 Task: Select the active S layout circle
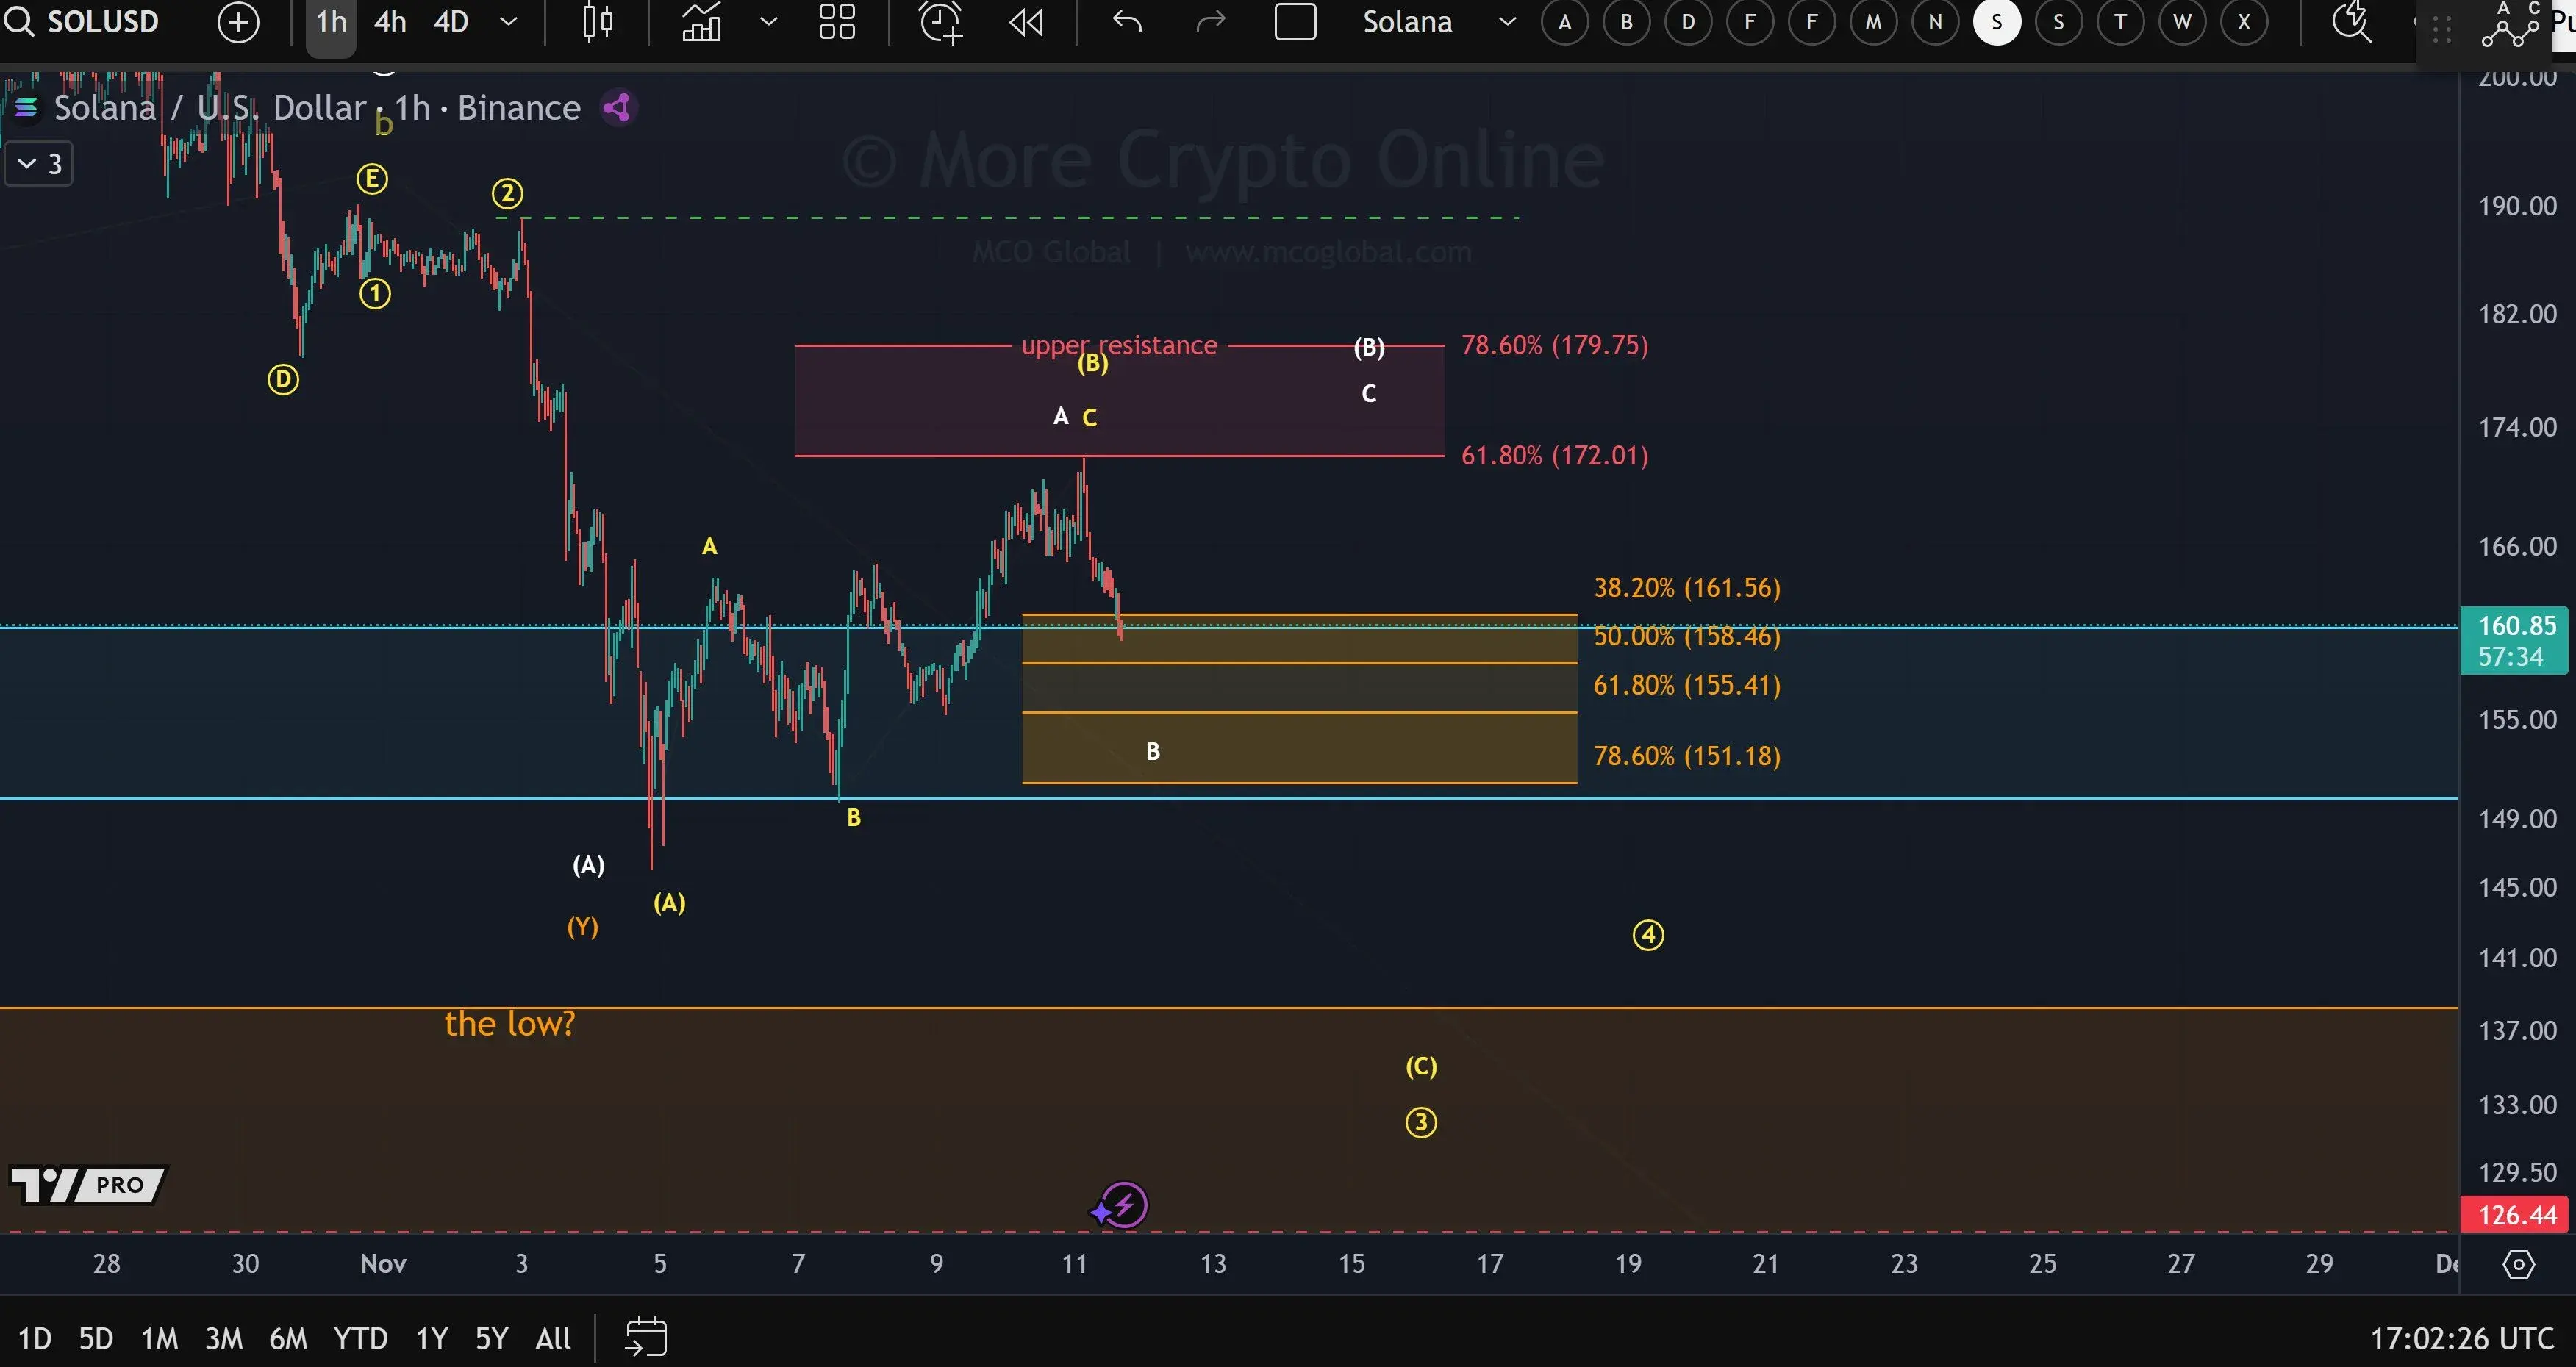[x=1996, y=22]
